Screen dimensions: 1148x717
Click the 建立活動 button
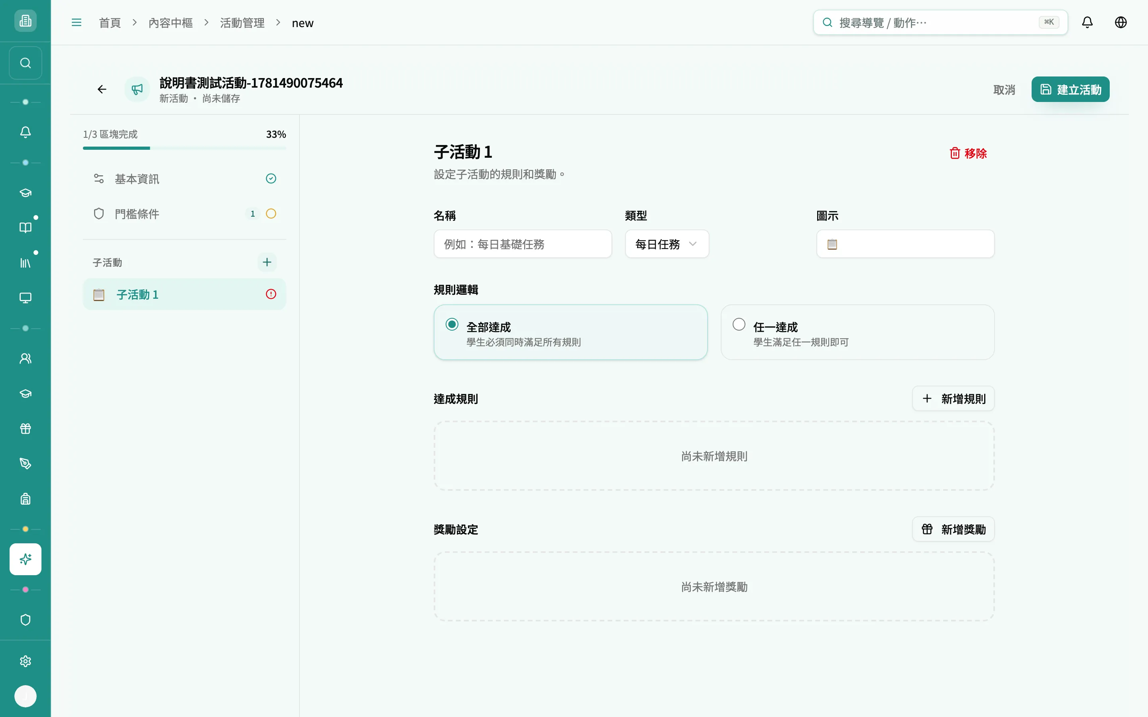tap(1070, 89)
